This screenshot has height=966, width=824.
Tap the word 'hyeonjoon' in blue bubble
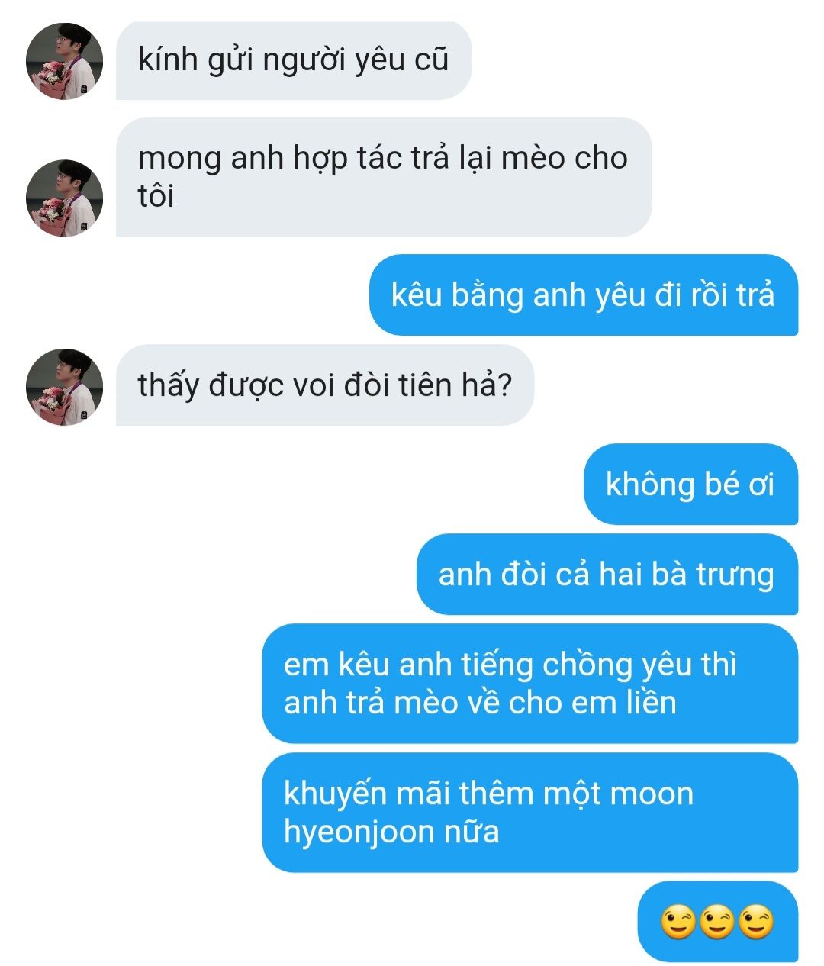click(349, 832)
